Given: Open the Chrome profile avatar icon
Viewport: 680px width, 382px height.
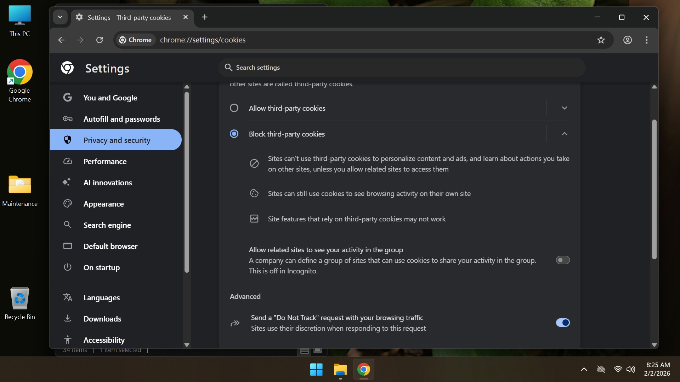Looking at the screenshot, I should coord(627,40).
